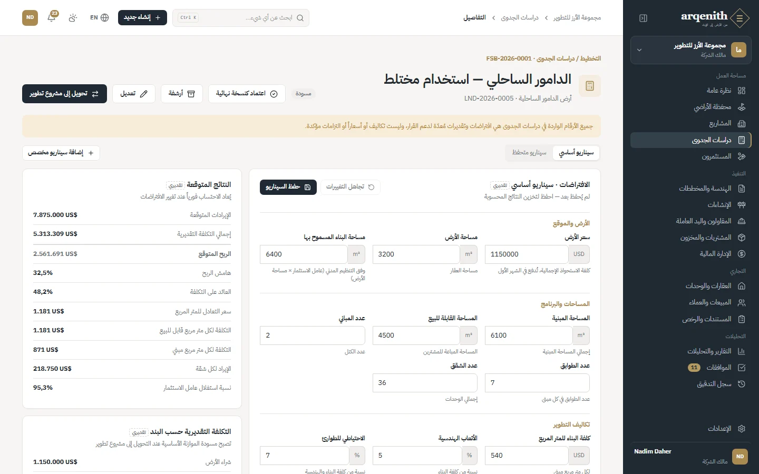Click تجاهل التغييرات to discard changes
The width and height of the screenshot is (759, 474).
(x=350, y=187)
